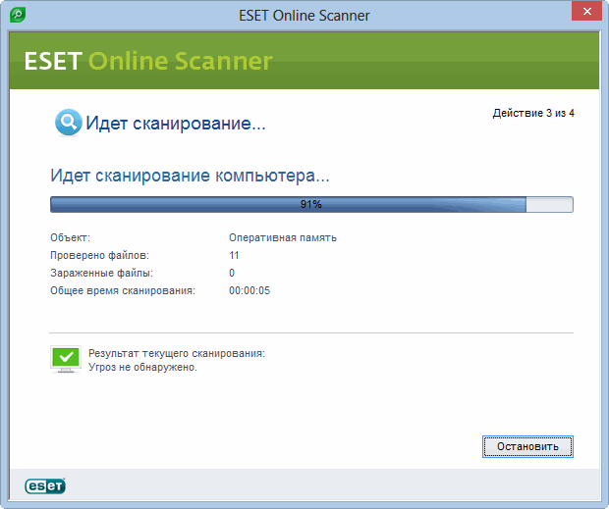
Task: Click the 'Проверено файлов:' label
Action: [99, 255]
